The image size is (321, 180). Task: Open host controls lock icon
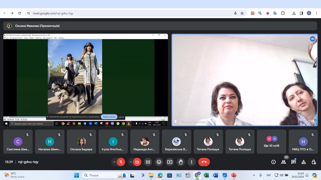(x=313, y=162)
